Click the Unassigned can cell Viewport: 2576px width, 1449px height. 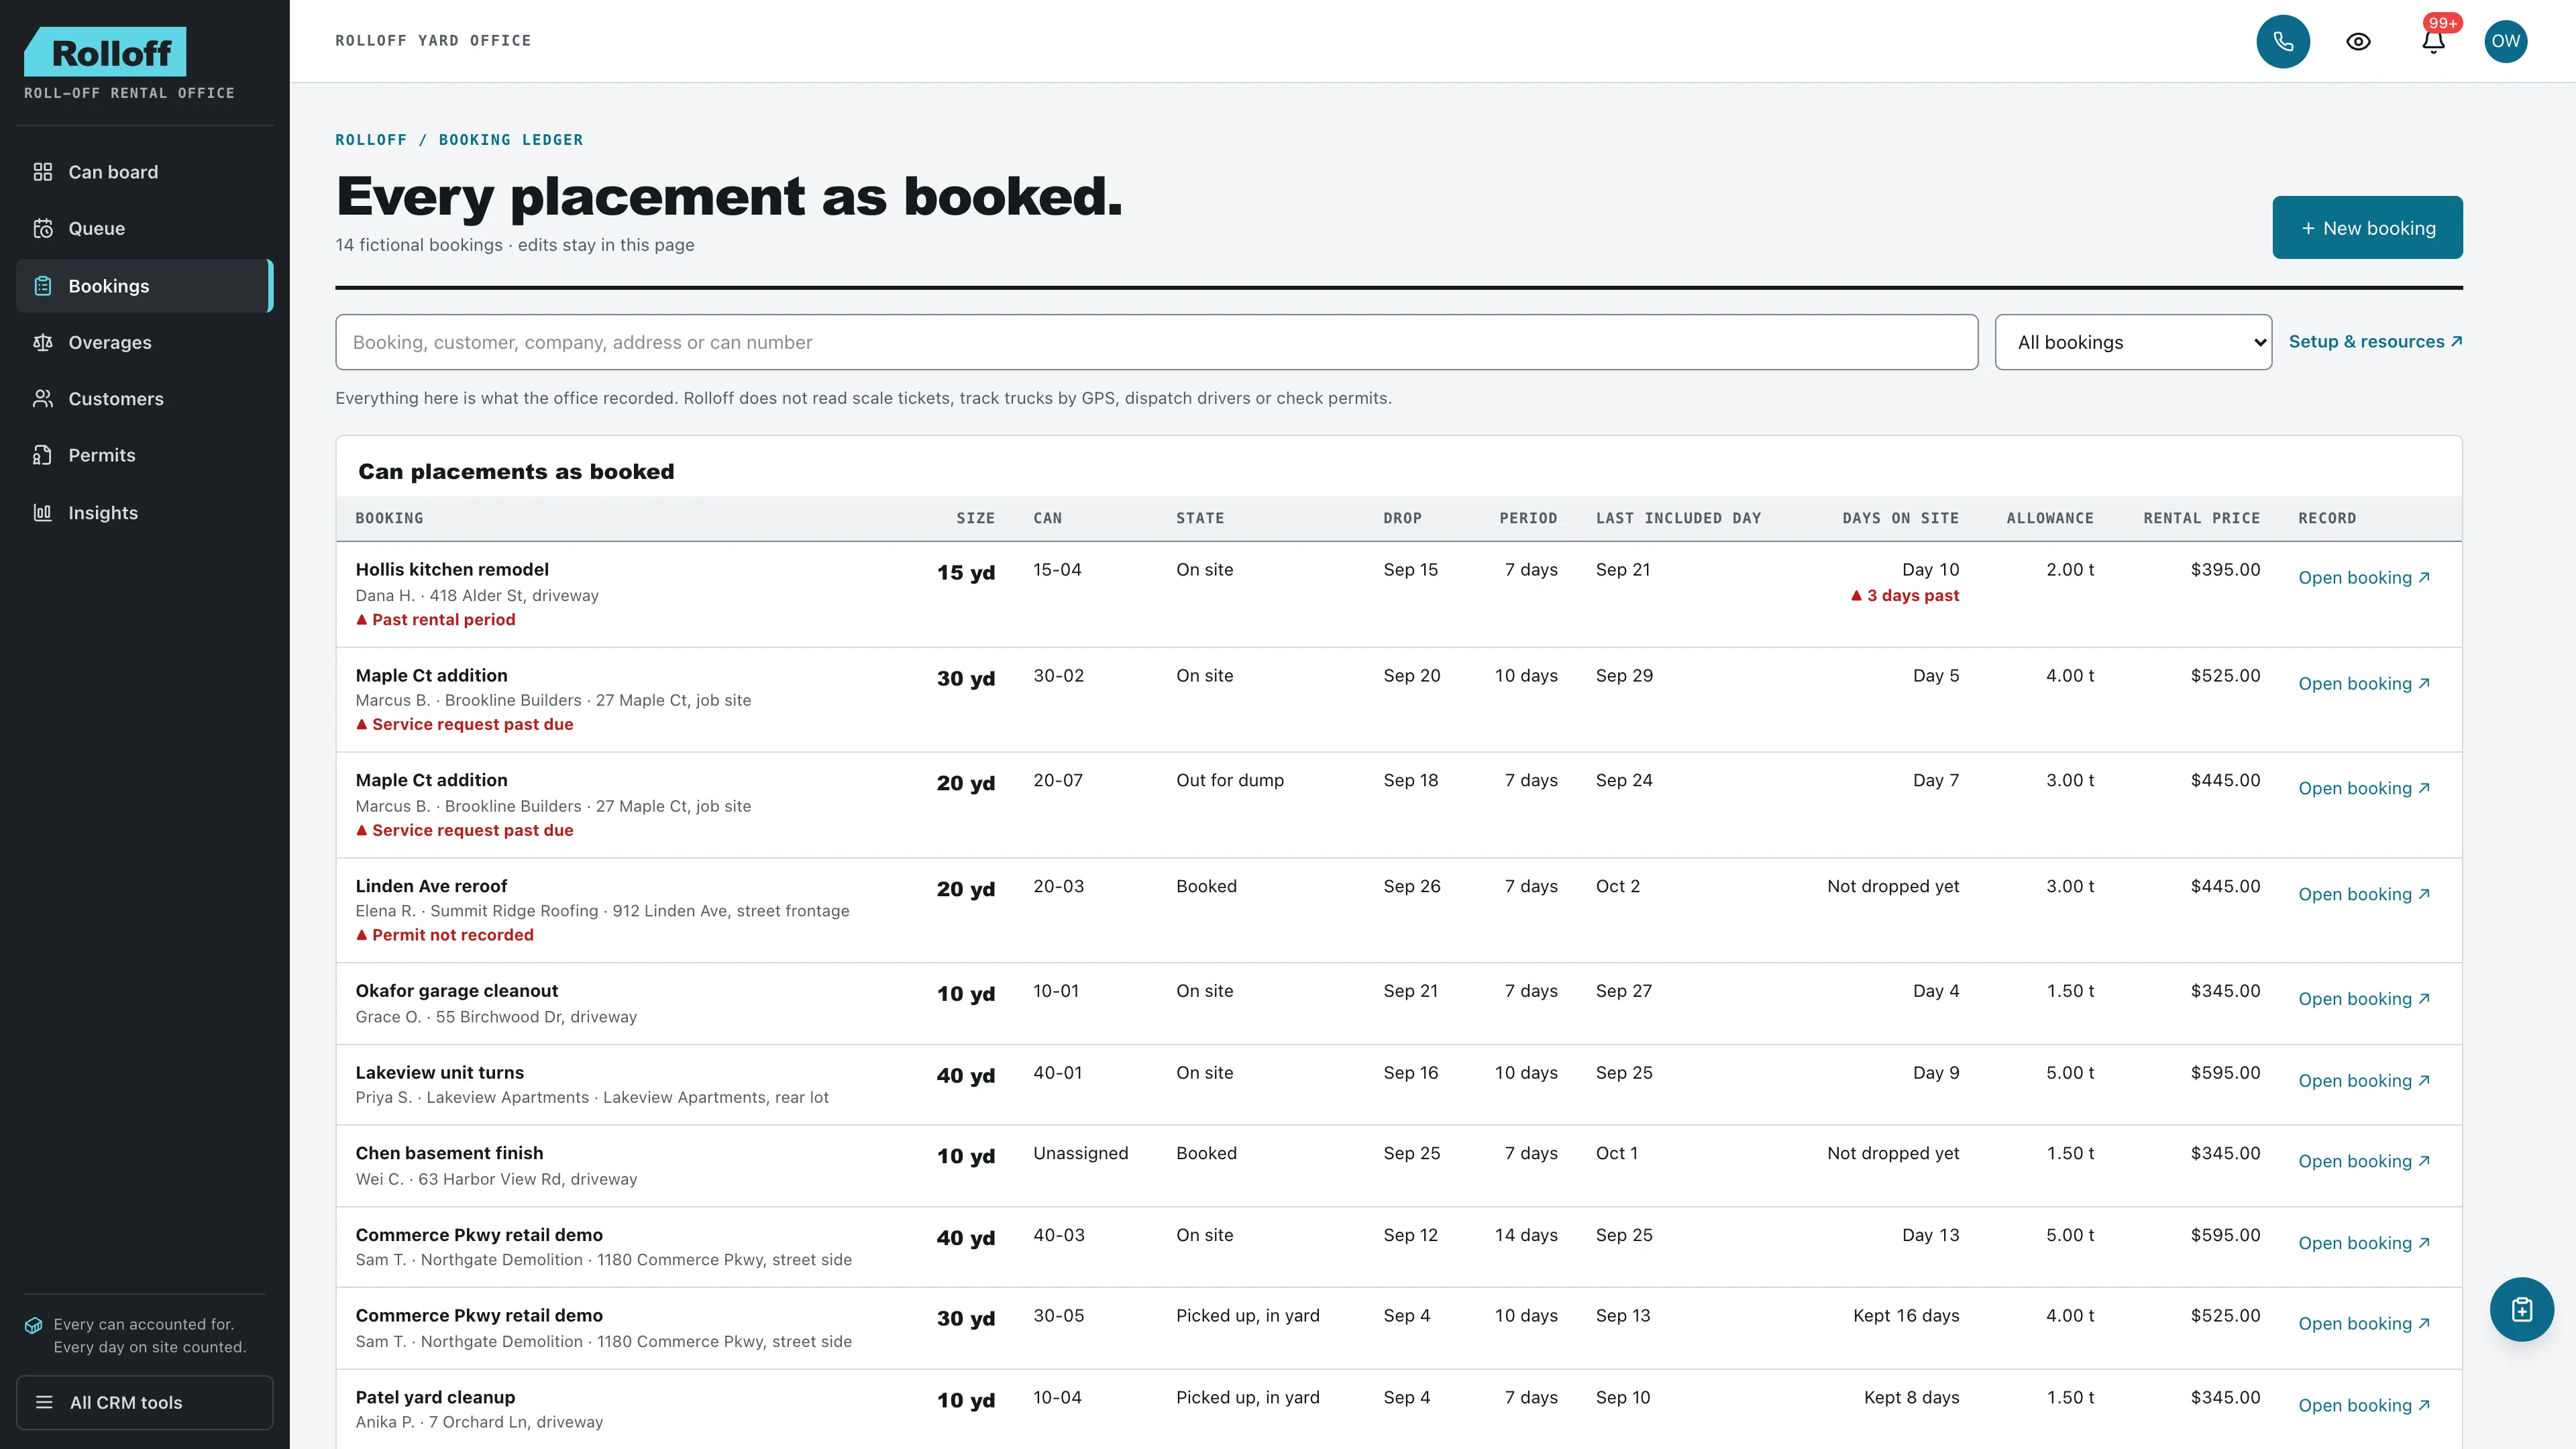click(1080, 1153)
